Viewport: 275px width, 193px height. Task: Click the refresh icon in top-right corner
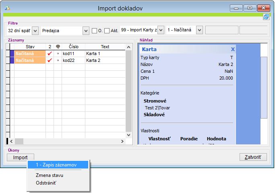coord(266,16)
